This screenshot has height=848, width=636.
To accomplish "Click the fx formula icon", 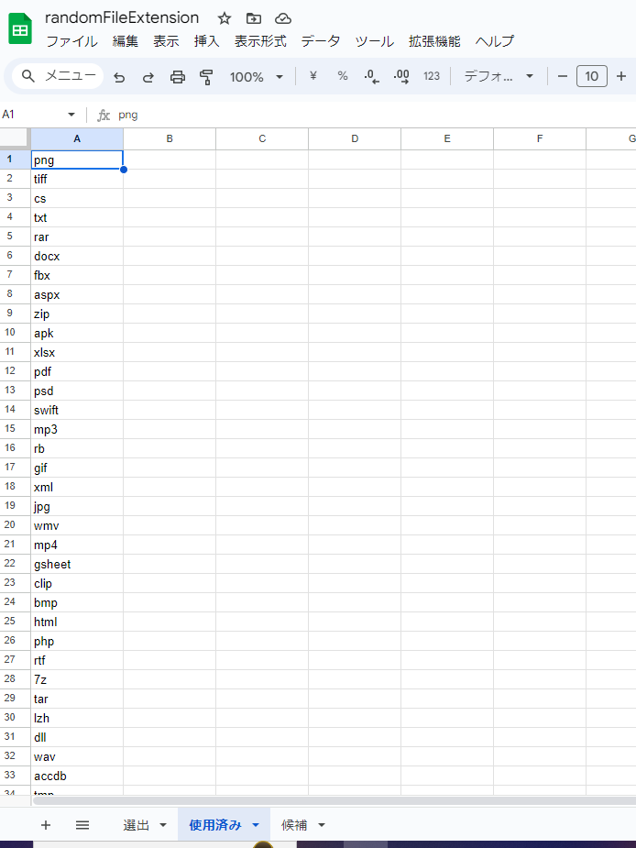I will (x=104, y=115).
